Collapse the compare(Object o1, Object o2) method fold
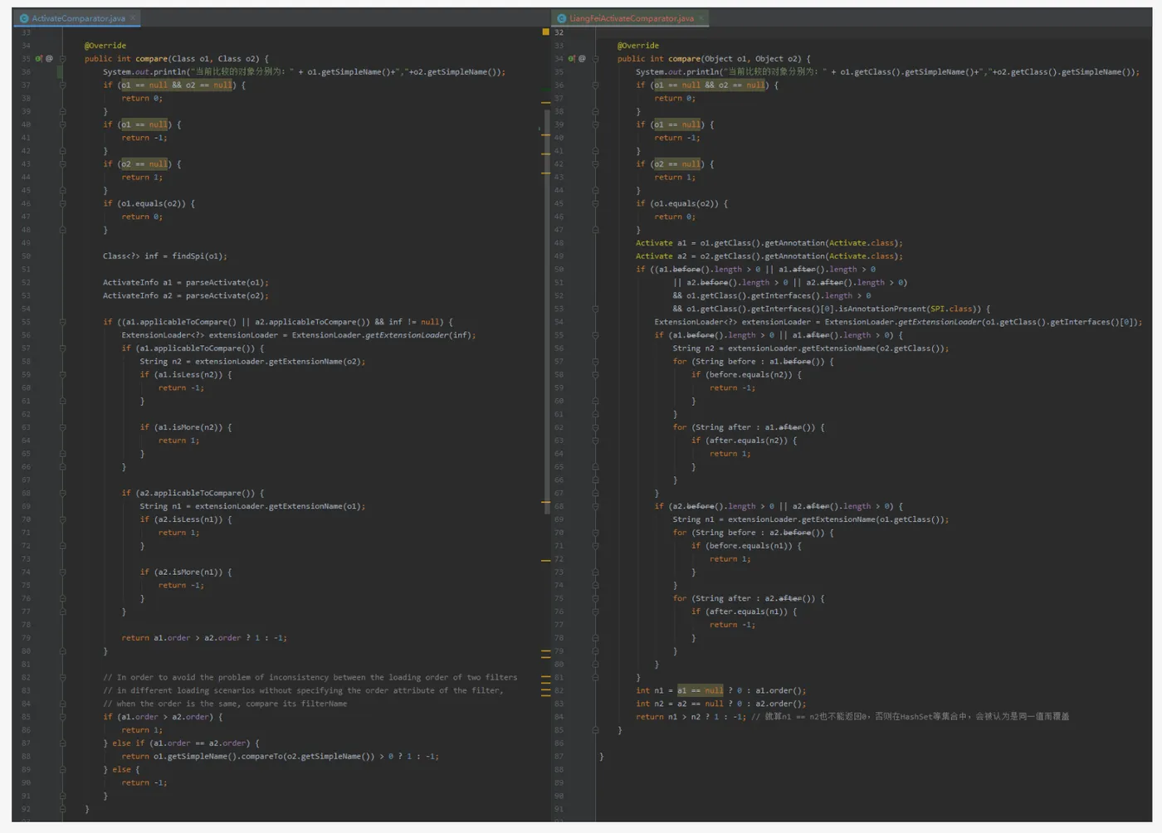The width and height of the screenshot is (1162, 833). coord(595,59)
